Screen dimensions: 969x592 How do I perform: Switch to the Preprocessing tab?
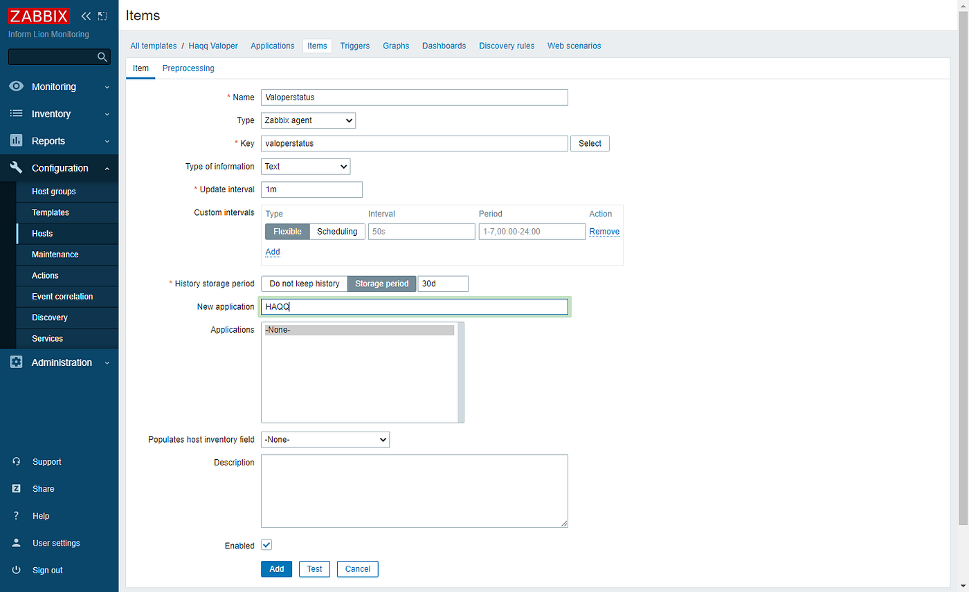tap(188, 68)
